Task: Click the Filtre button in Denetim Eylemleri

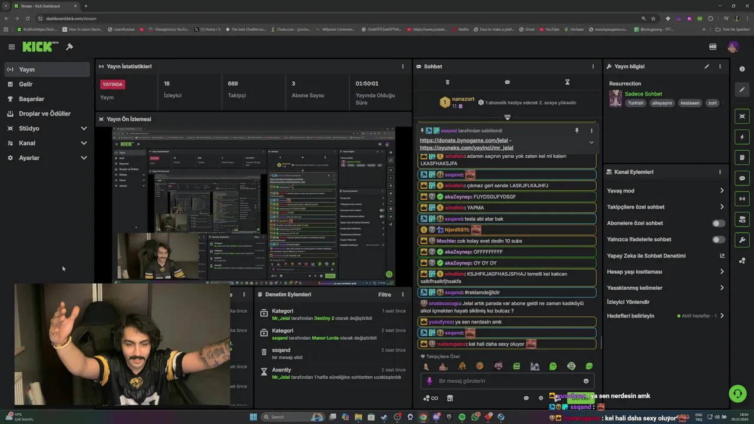Action: click(x=385, y=294)
